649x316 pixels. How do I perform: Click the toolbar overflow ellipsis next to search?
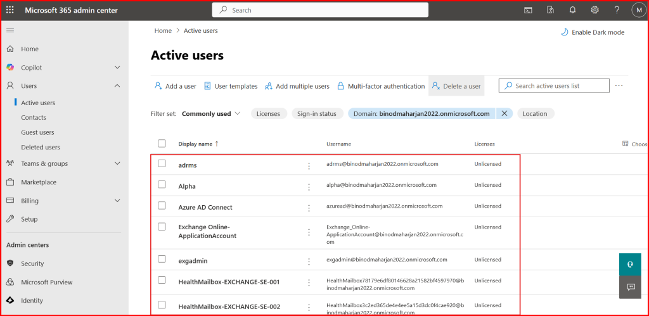(619, 85)
